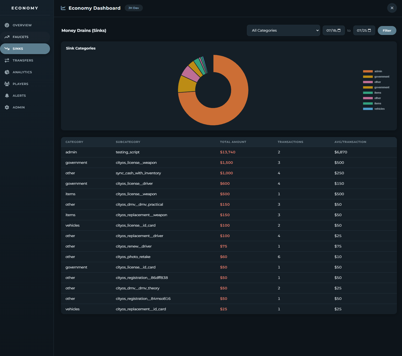Click the chart line icon beside Economy Dashboard
The height and width of the screenshot is (356, 402).
[63, 8]
